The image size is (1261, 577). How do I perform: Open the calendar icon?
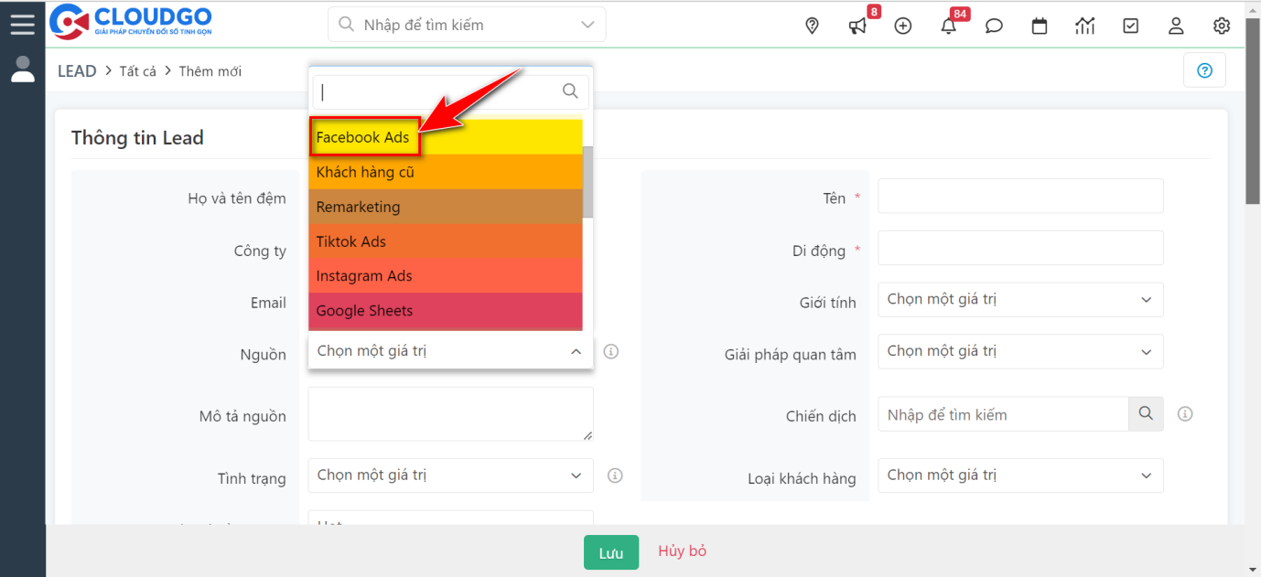coord(1040,26)
